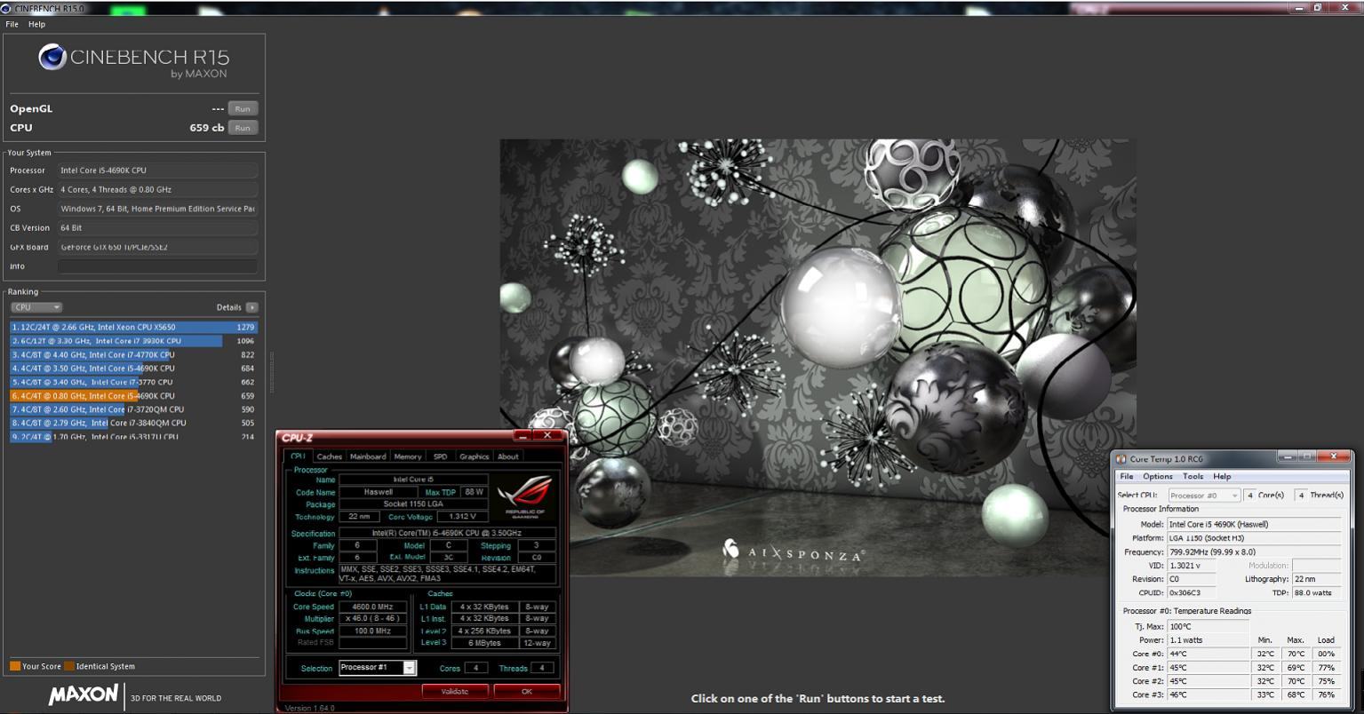Select ranking row Intel Core i7 3930K
This screenshot has width=1364, height=714.
coord(133,341)
